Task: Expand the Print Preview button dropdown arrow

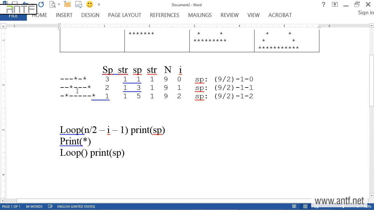Action: [59, 5]
